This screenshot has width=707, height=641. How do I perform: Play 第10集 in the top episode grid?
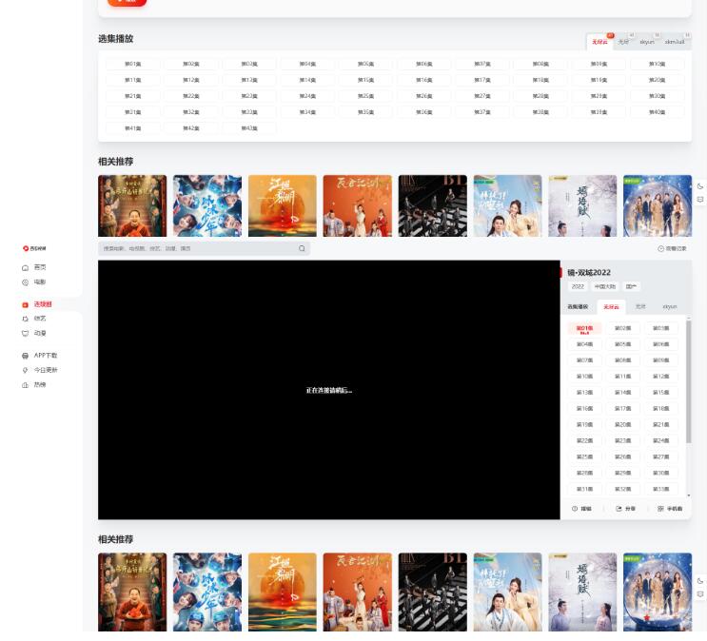pyautogui.click(x=658, y=64)
